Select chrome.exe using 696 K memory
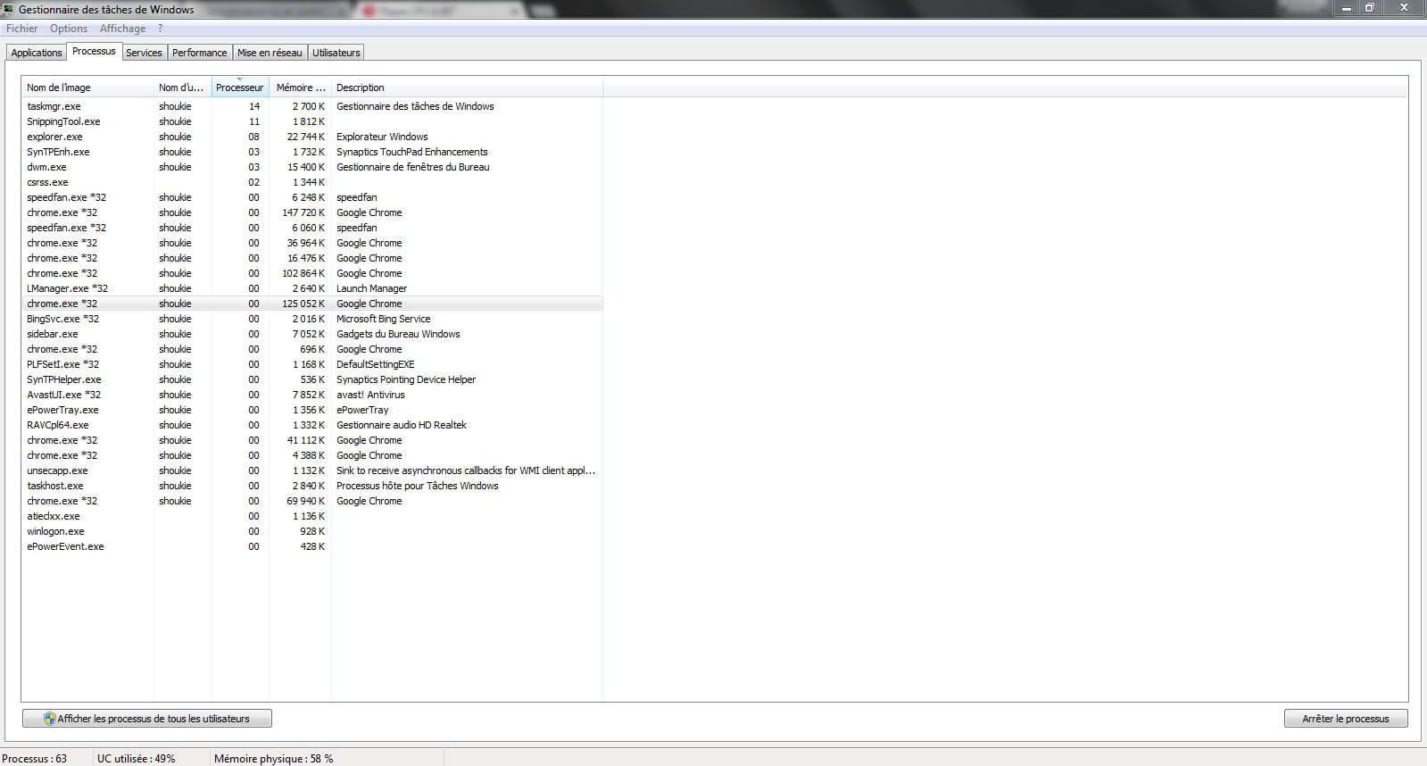The width and height of the screenshot is (1427, 766). pyautogui.click(x=312, y=349)
